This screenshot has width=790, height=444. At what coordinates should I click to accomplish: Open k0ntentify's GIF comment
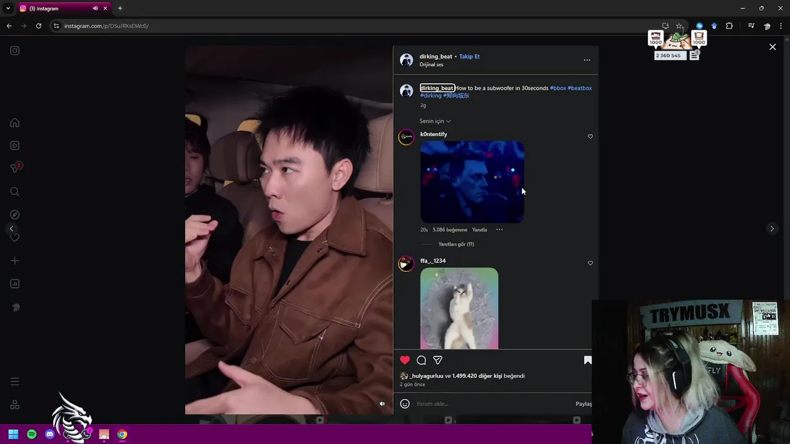click(472, 182)
